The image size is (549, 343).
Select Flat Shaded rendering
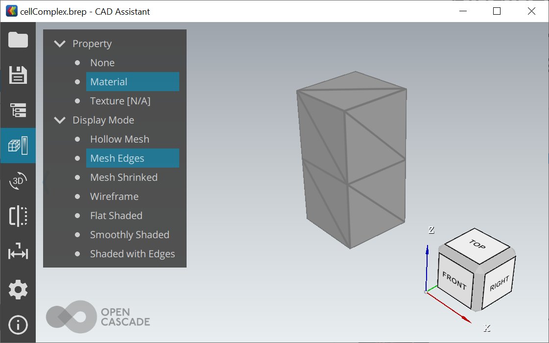coord(116,215)
